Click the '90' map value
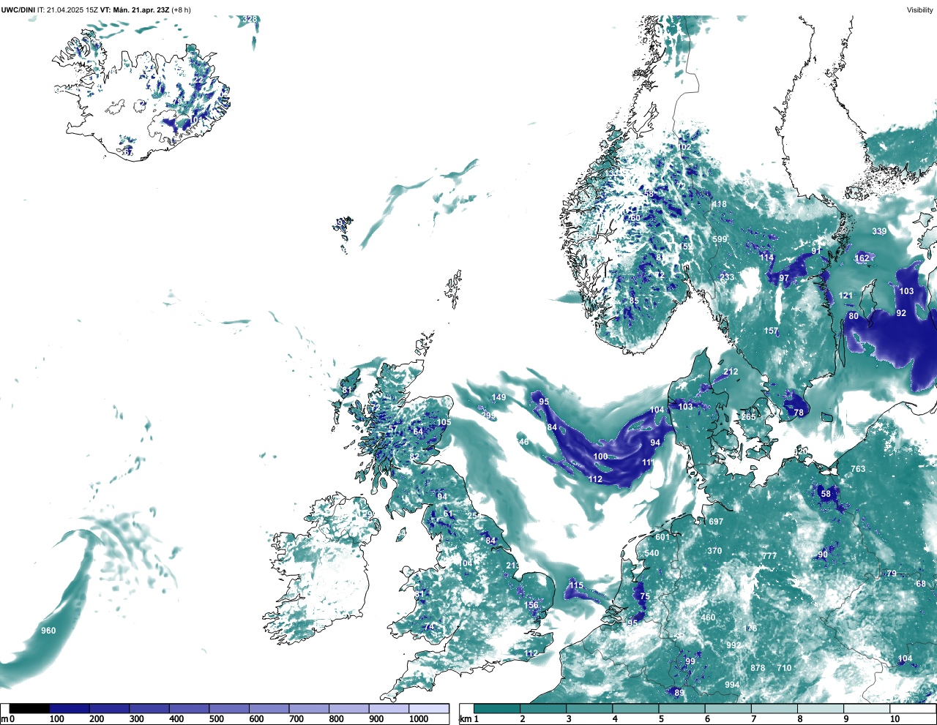The width and height of the screenshot is (937, 725). coord(823,555)
